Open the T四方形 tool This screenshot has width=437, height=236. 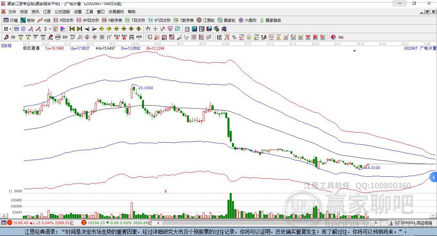coord(135,20)
